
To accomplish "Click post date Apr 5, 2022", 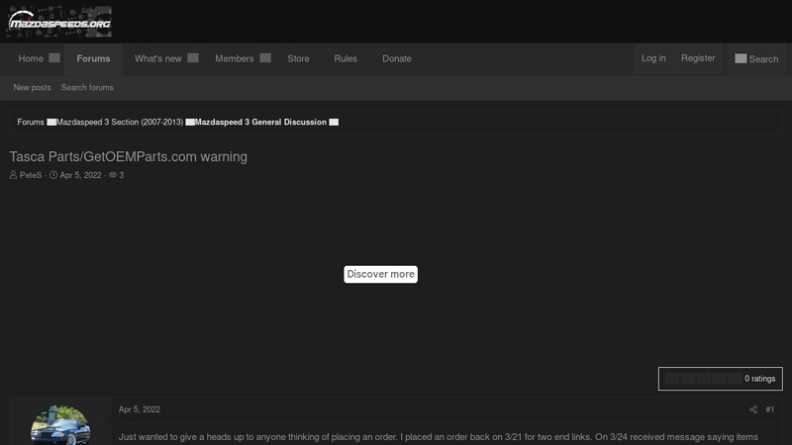I will (140, 409).
